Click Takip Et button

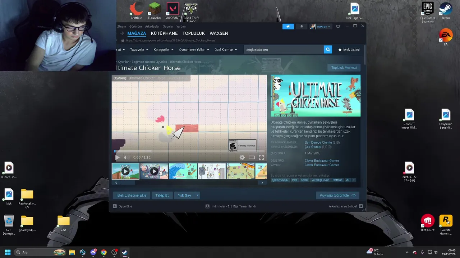162,195
